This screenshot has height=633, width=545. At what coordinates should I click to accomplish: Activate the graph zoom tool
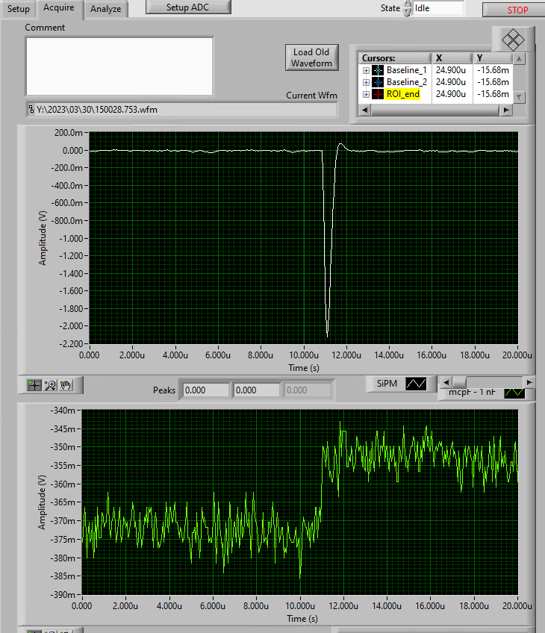(x=51, y=385)
